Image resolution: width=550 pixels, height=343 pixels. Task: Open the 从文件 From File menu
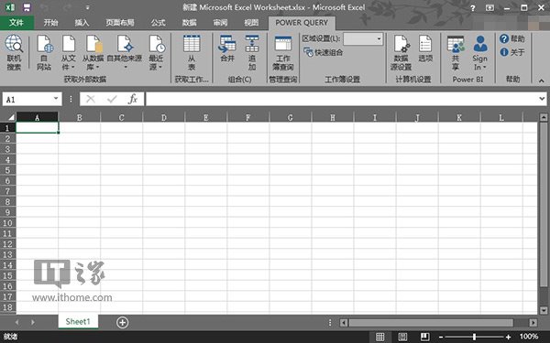pos(69,52)
